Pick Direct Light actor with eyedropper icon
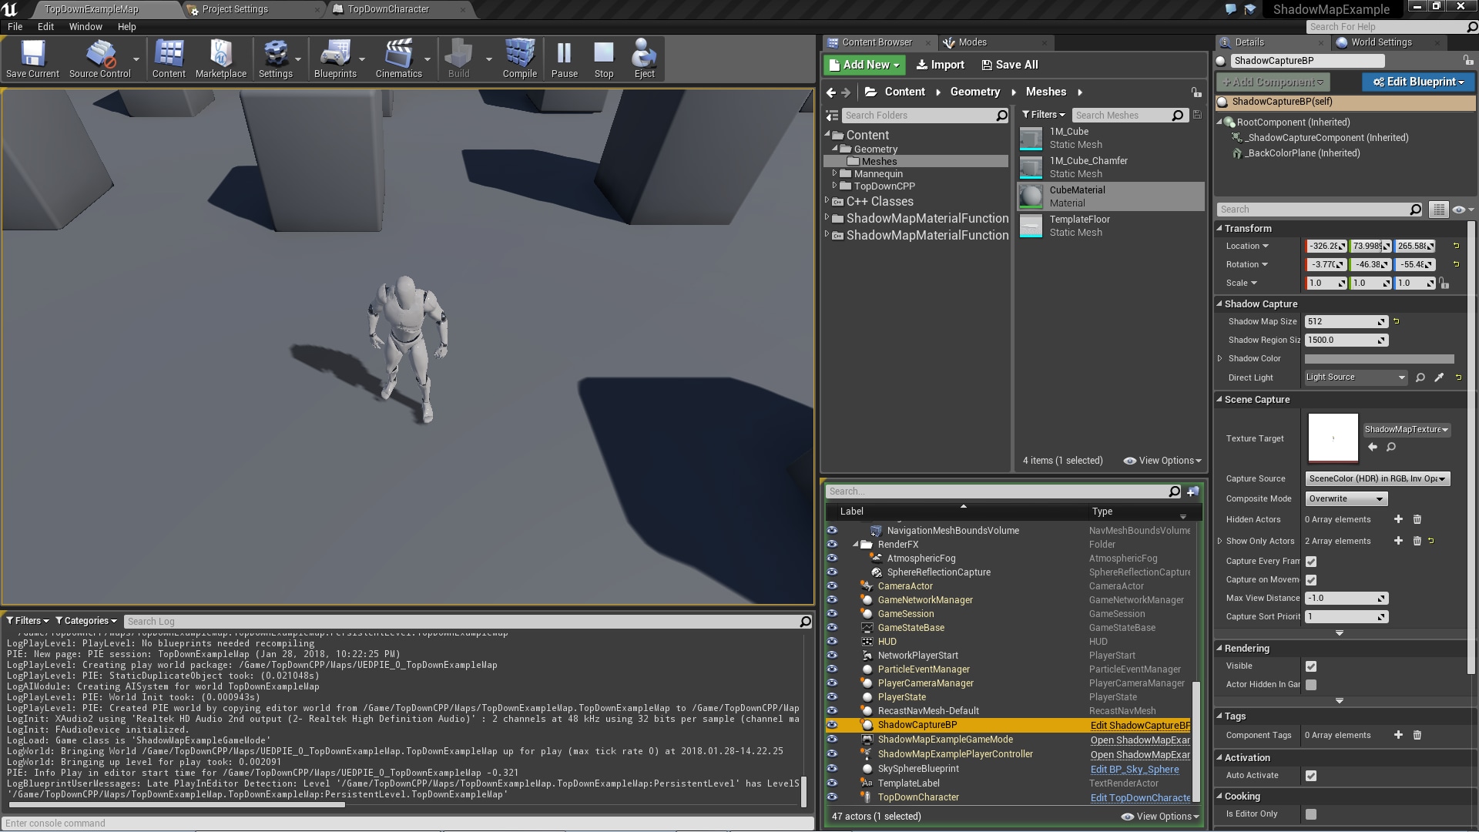Viewport: 1479px width, 832px height. pyautogui.click(x=1439, y=377)
